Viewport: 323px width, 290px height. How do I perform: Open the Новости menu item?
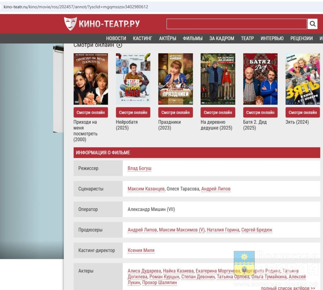tap(116, 38)
